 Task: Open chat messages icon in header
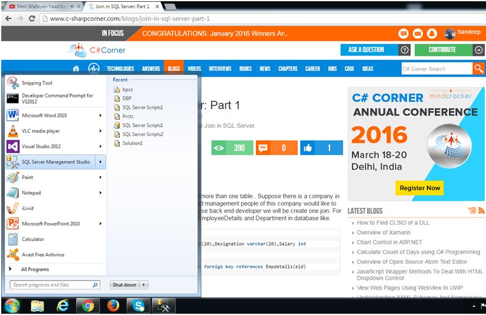(x=403, y=33)
